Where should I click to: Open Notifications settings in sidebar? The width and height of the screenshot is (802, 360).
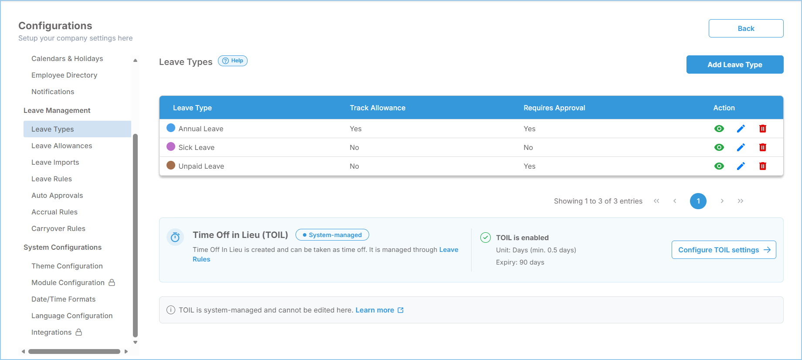53,92
